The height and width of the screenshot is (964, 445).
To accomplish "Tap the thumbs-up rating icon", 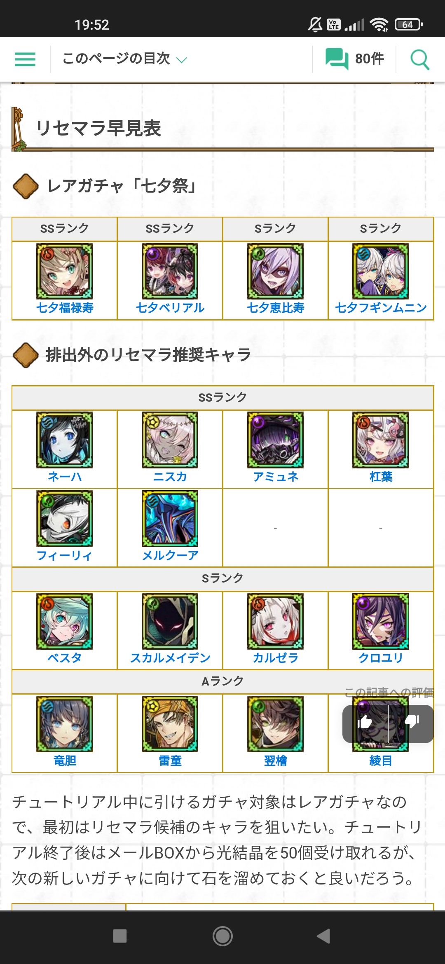I will click(365, 721).
